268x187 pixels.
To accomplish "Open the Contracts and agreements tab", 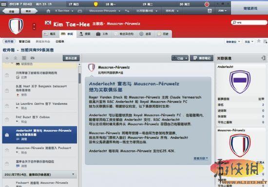I will [124, 34].
